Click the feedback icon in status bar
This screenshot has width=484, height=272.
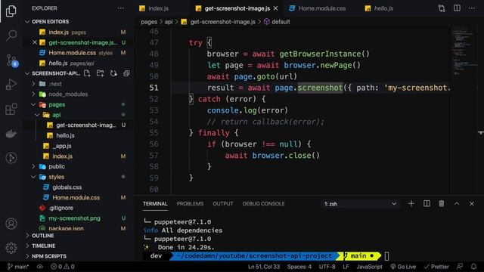tap(460, 267)
